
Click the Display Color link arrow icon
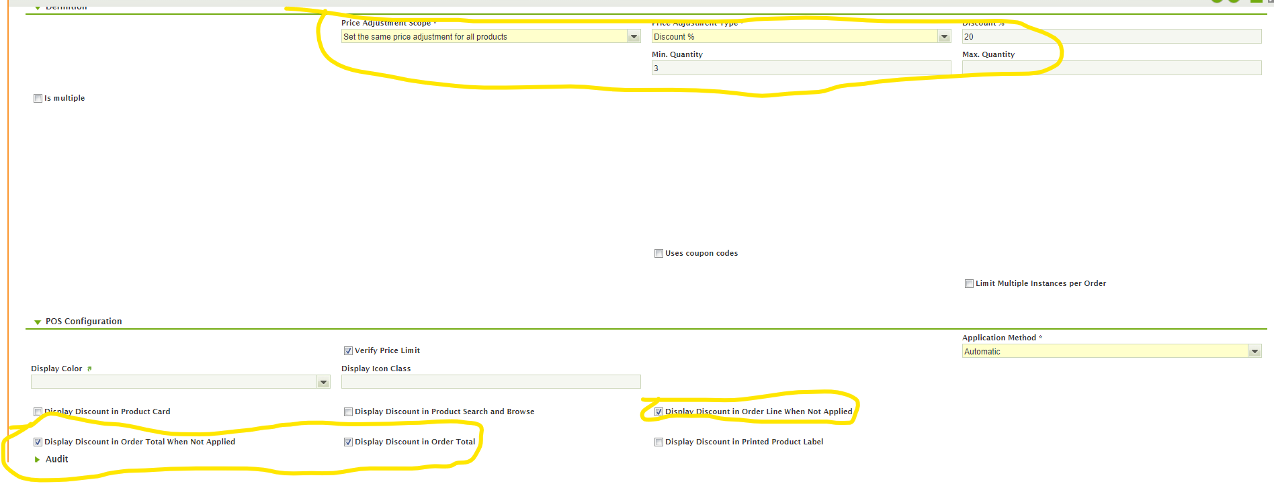tap(89, 369)
